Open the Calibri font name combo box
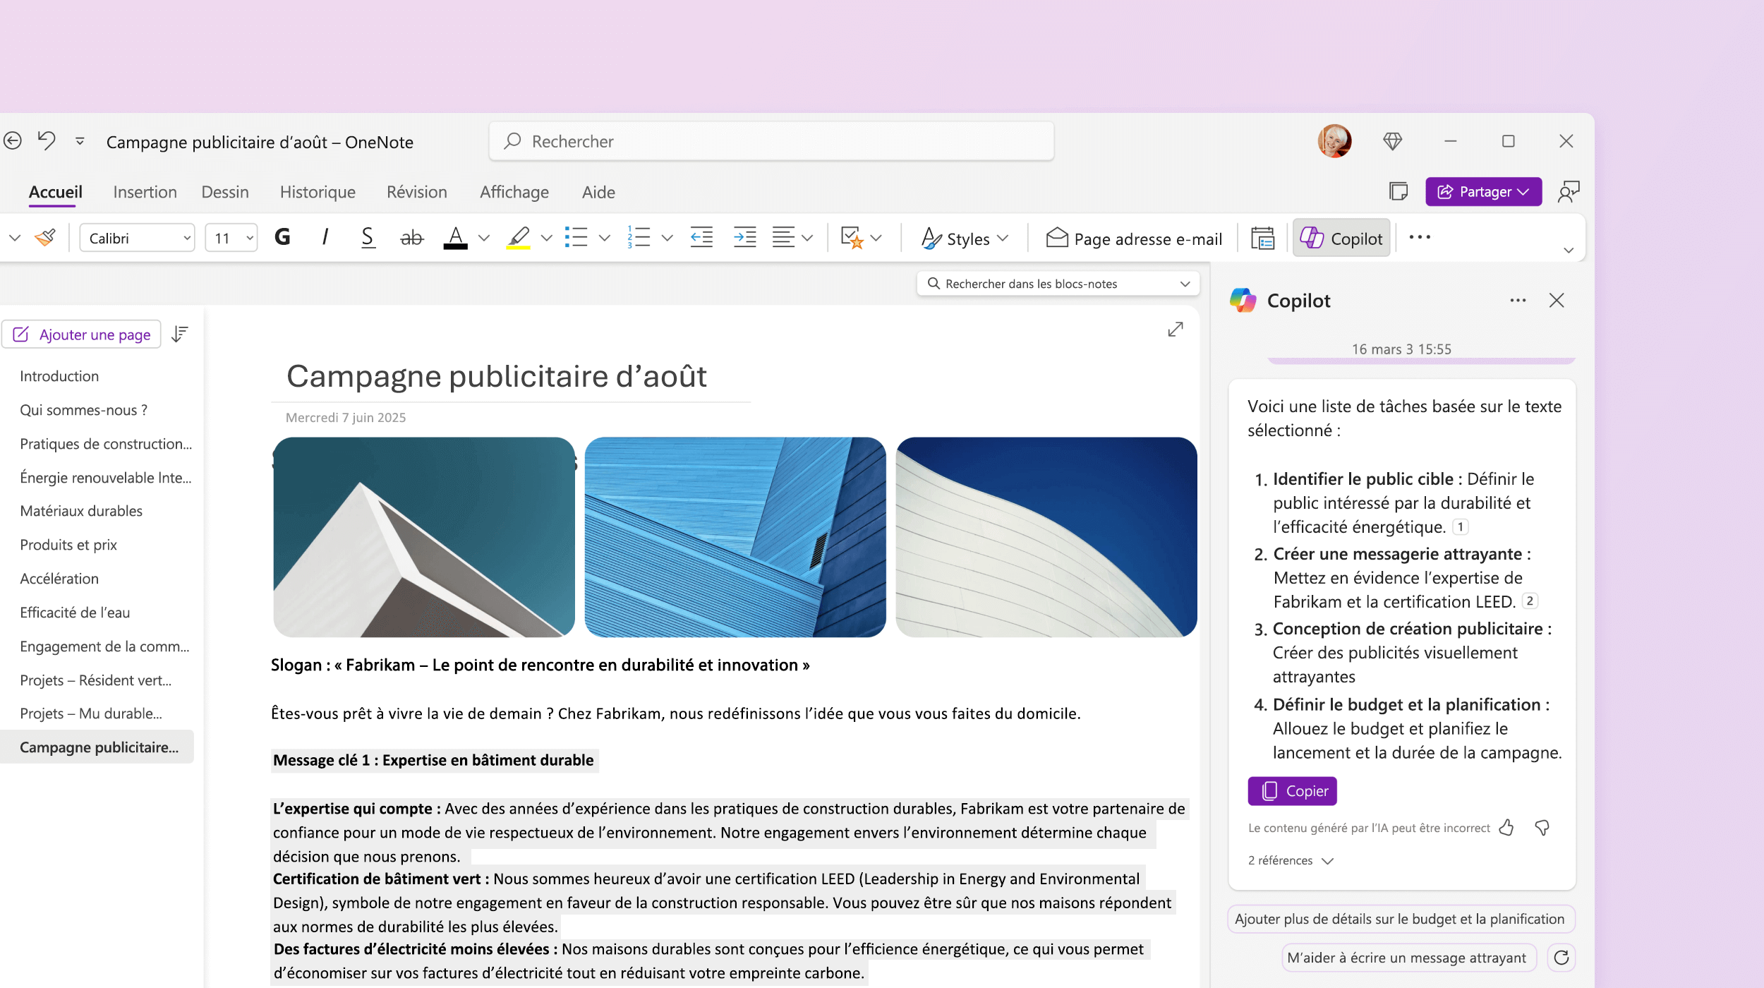 tap(138, 239)
